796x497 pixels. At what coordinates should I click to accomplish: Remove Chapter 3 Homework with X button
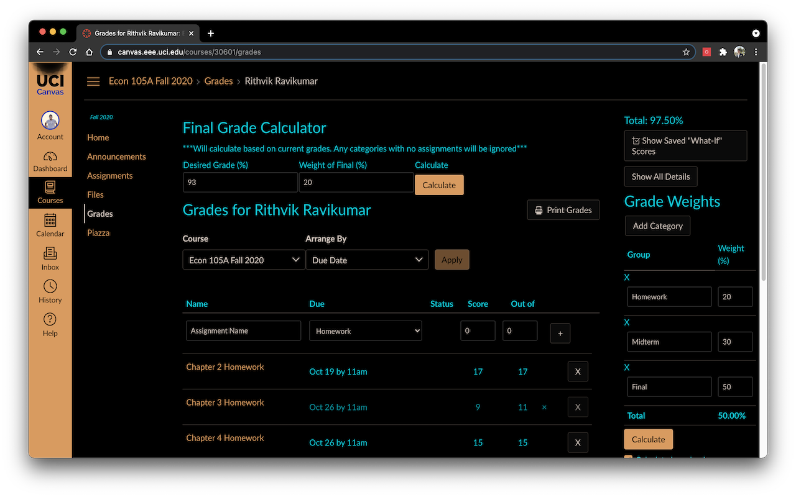point(578,407)
